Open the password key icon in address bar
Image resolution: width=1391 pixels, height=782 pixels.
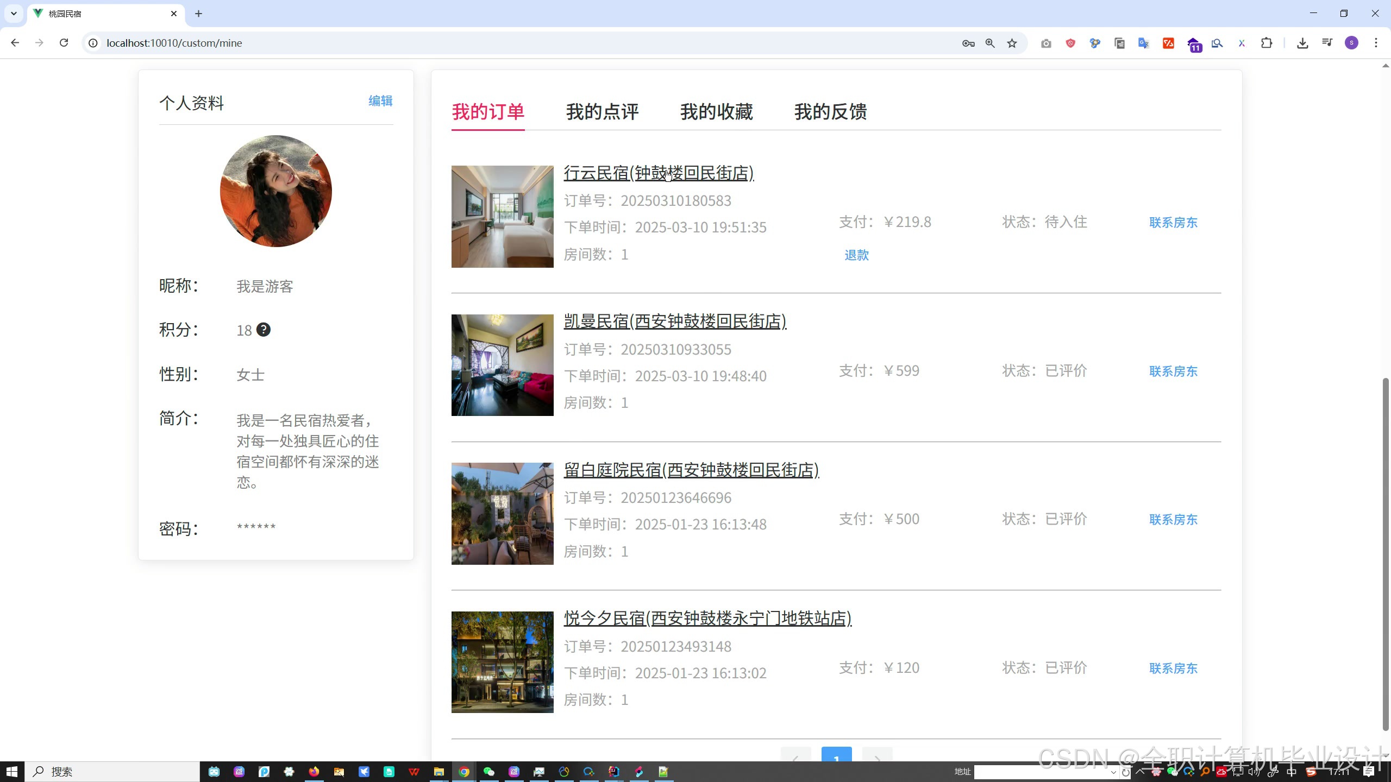[968, 43]
